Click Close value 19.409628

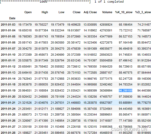point(74,25)
